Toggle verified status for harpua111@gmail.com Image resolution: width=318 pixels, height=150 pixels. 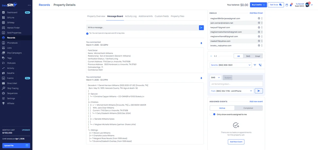259,27
